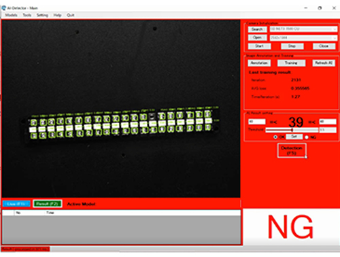Open the Annotation tool
This screenshot has width=340, height=257.
click(x=259, y=63)
